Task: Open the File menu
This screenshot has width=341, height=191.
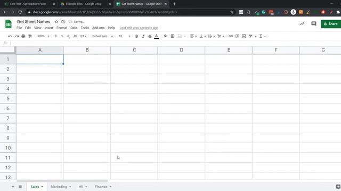Action: click(19, 28)
